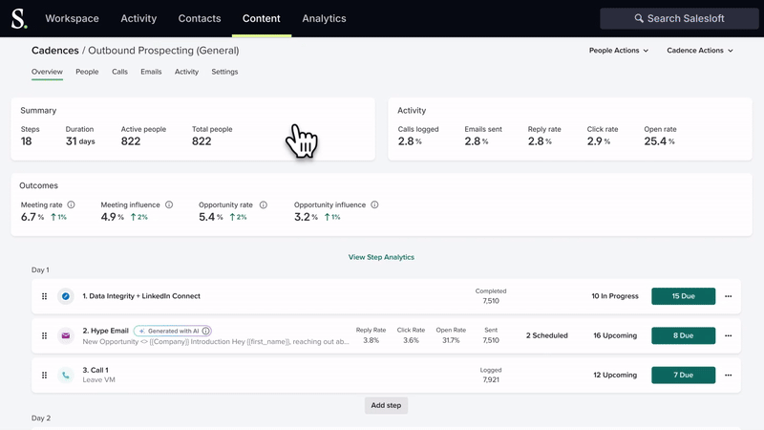Click the Duration value 31 days
The height and width of the screenshot is (430, 764).
coord(80,141)
